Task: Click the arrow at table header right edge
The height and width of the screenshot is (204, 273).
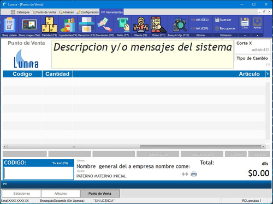Action: [268, 74]
